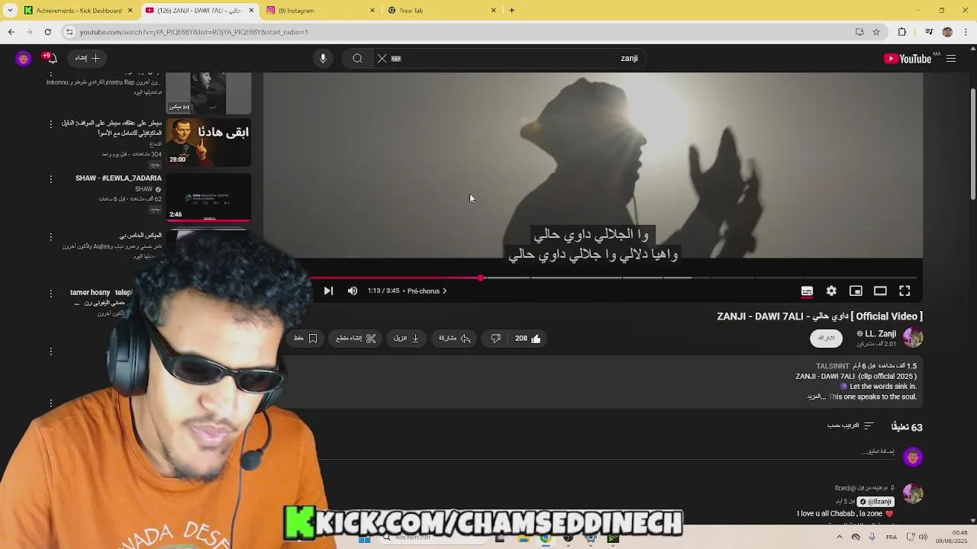Click the YouTube logo
Viewport: 977px width, 549px height.
pos(908,59)
